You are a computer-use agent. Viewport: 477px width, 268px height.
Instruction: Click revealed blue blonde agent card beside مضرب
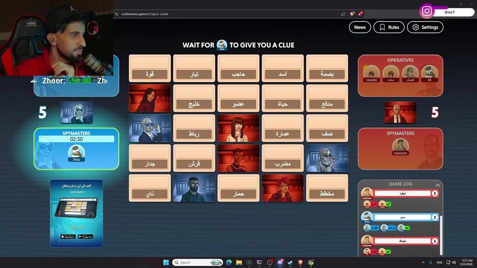coord(327,158)
